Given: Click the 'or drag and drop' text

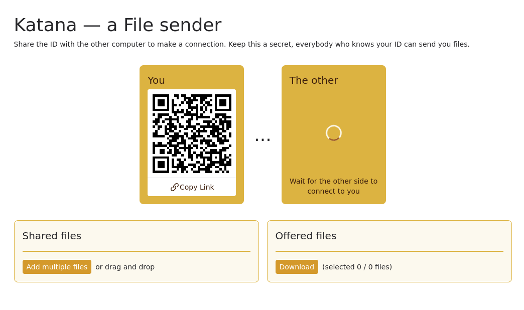Looking at the screenshot, I should (125, 267).
